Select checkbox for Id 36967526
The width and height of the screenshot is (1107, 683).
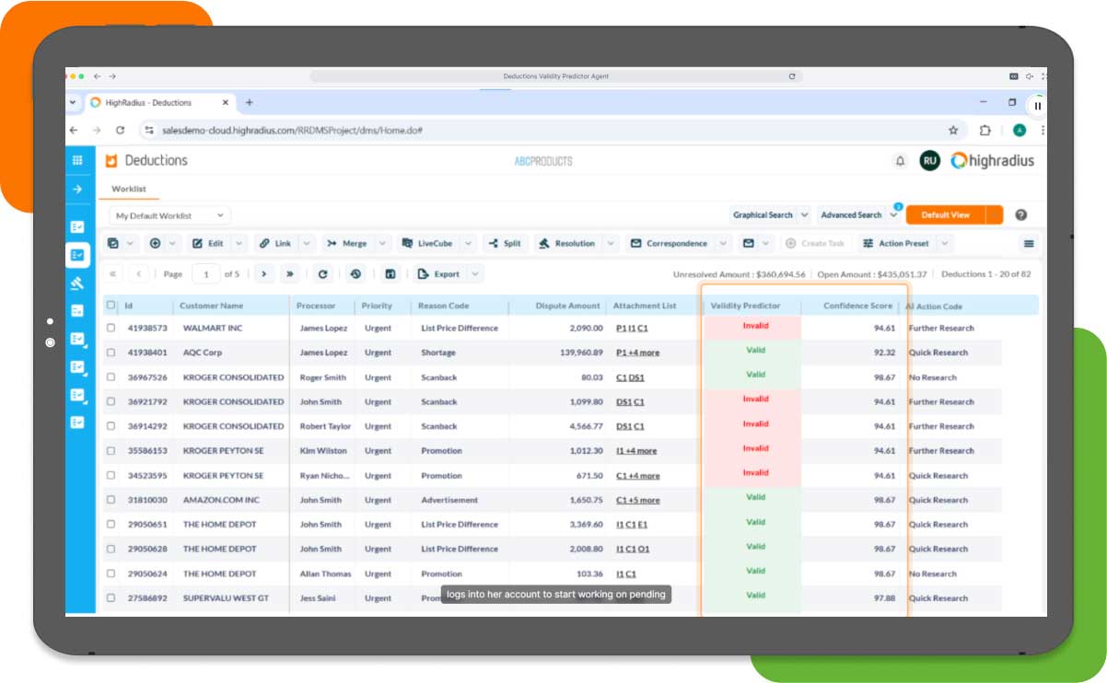[x=111, y=377]
